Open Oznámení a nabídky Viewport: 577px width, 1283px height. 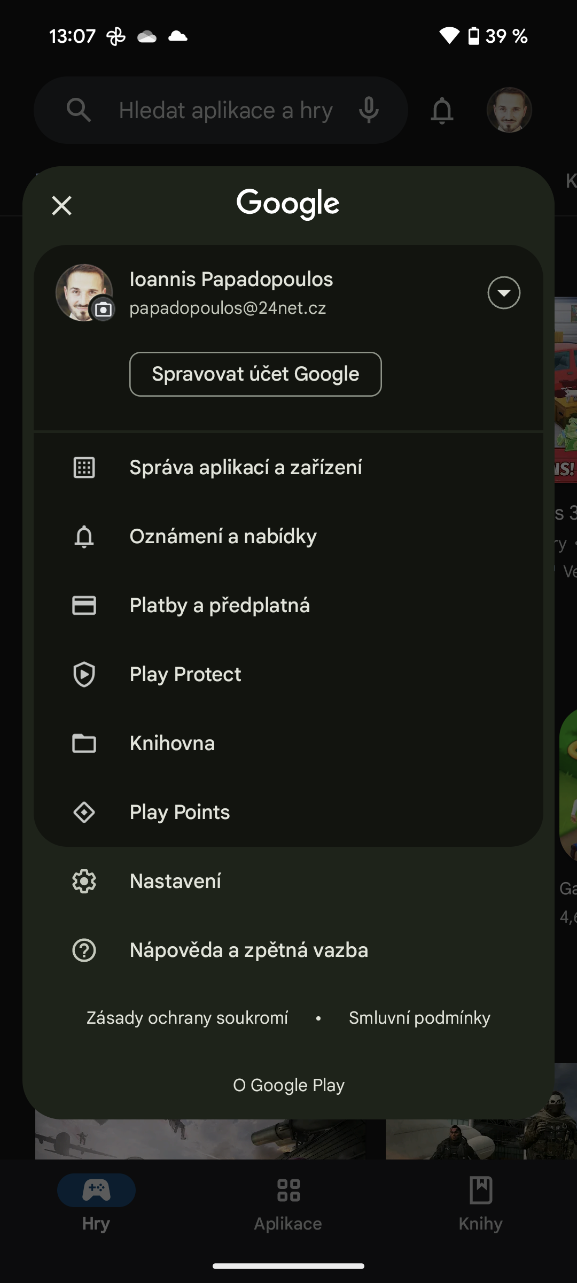click(x=223, y=536)
